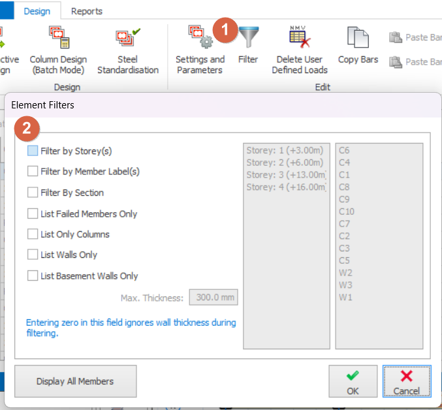Screen dimensions: 442x410
Task: Switch to the Reports tab
Action: click(86, 11)
